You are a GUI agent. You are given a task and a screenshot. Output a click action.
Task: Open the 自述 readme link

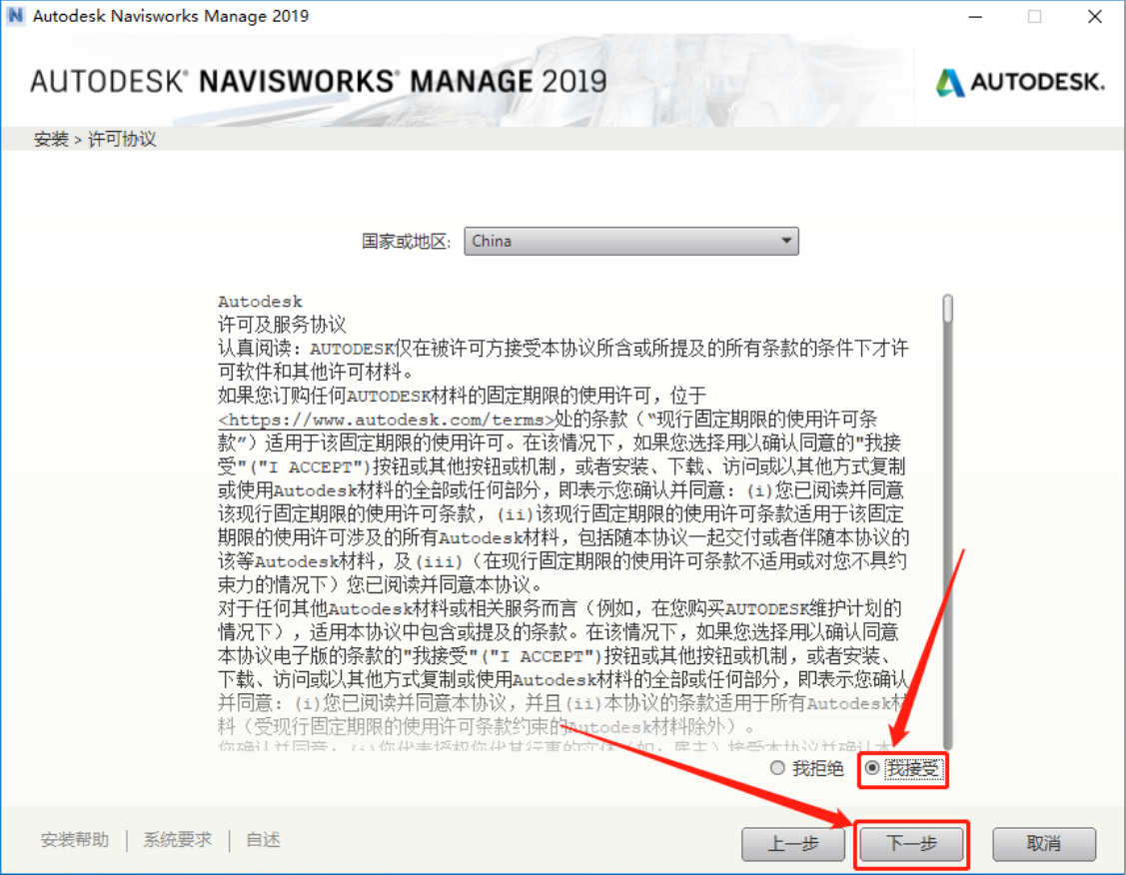[x=264, y=840]
